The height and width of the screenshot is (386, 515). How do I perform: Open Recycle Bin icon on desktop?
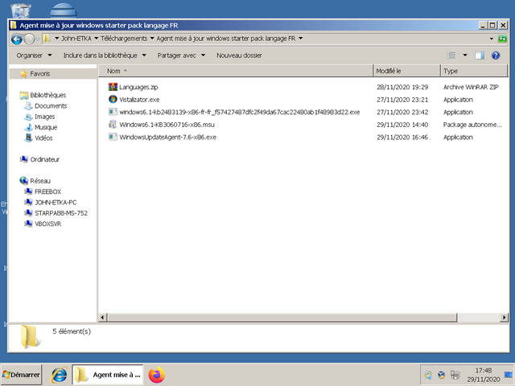[21, 10]
